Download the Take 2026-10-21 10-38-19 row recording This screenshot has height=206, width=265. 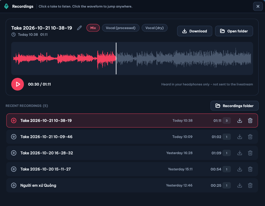coord(240,120)
